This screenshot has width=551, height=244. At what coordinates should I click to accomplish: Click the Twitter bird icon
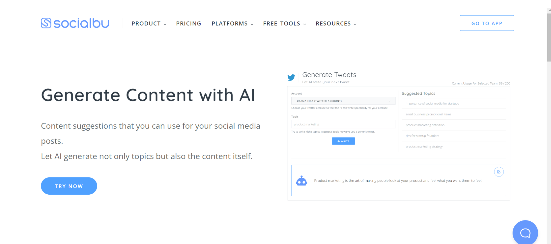coord(291,78)
